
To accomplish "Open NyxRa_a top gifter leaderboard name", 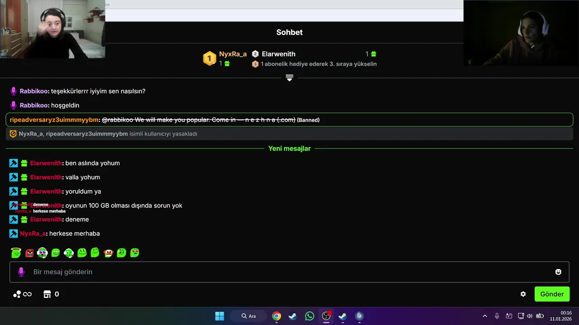I will 233,54.
